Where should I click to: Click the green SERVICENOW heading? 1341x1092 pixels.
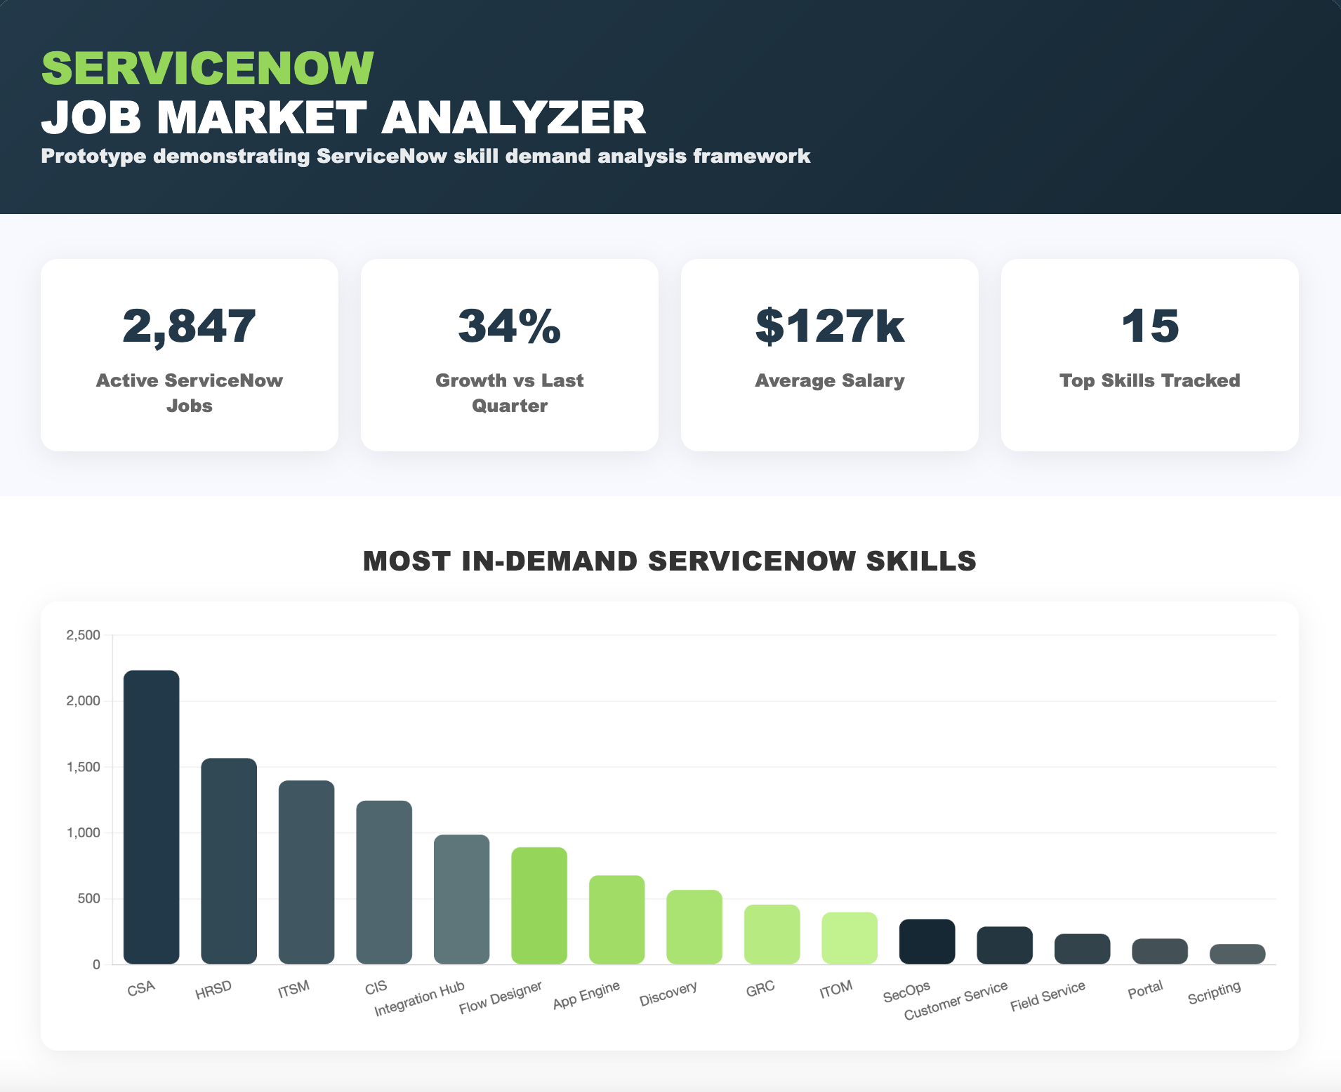click(208, 69)
